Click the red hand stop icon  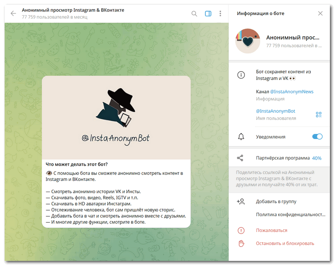tap(241, 244)
